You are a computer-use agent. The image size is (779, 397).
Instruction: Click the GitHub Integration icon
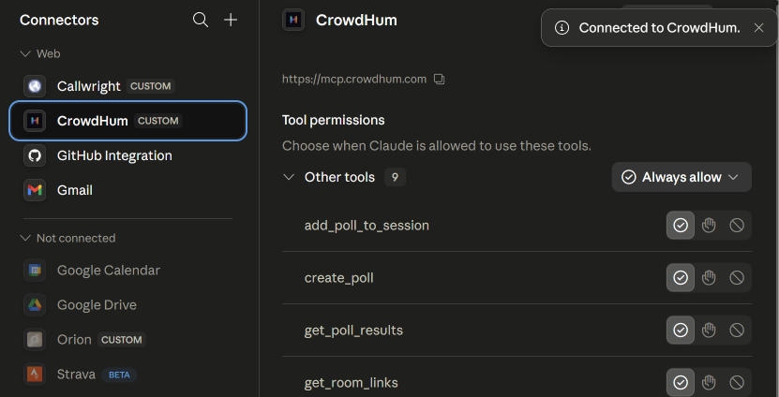coord(35,155)
